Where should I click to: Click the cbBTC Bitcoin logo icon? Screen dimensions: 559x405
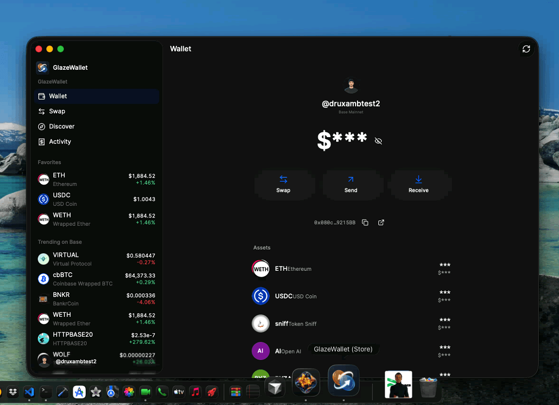[x=44, y=279]
